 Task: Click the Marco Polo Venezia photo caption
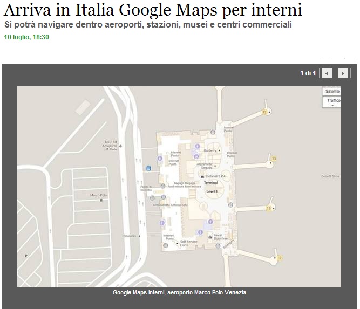[179, 292]
